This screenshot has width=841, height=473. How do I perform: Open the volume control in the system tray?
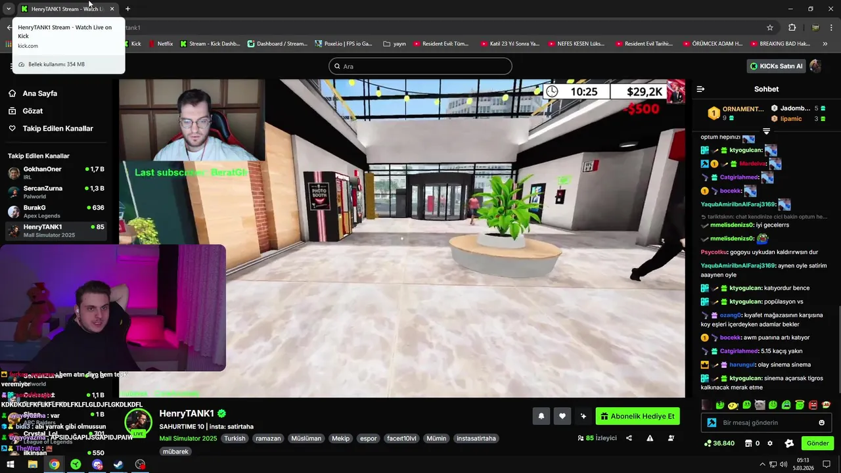(783, 464)
